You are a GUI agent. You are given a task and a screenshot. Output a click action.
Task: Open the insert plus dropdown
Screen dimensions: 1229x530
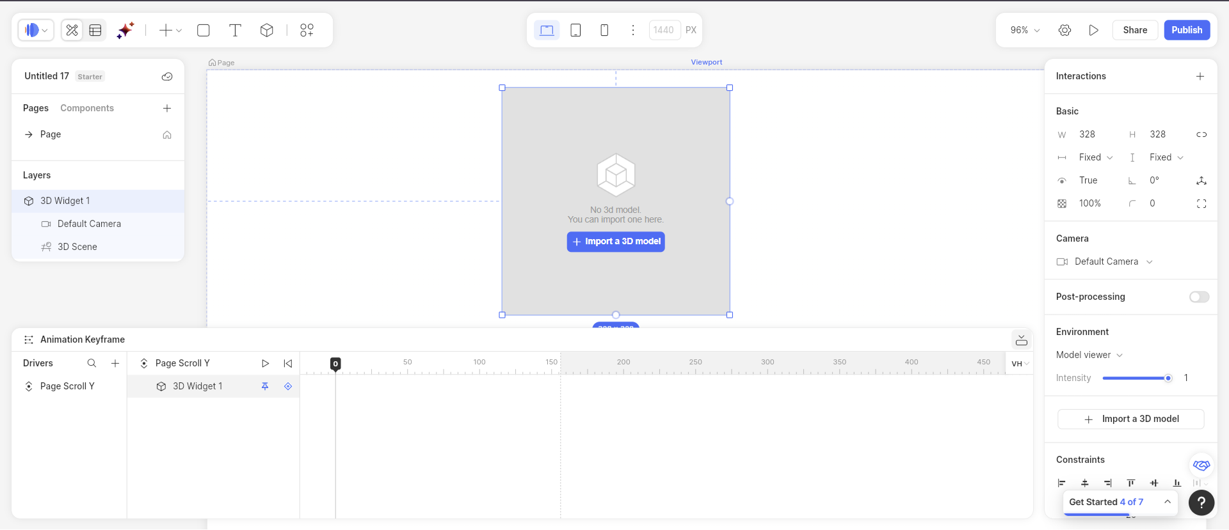pos(170,30)
